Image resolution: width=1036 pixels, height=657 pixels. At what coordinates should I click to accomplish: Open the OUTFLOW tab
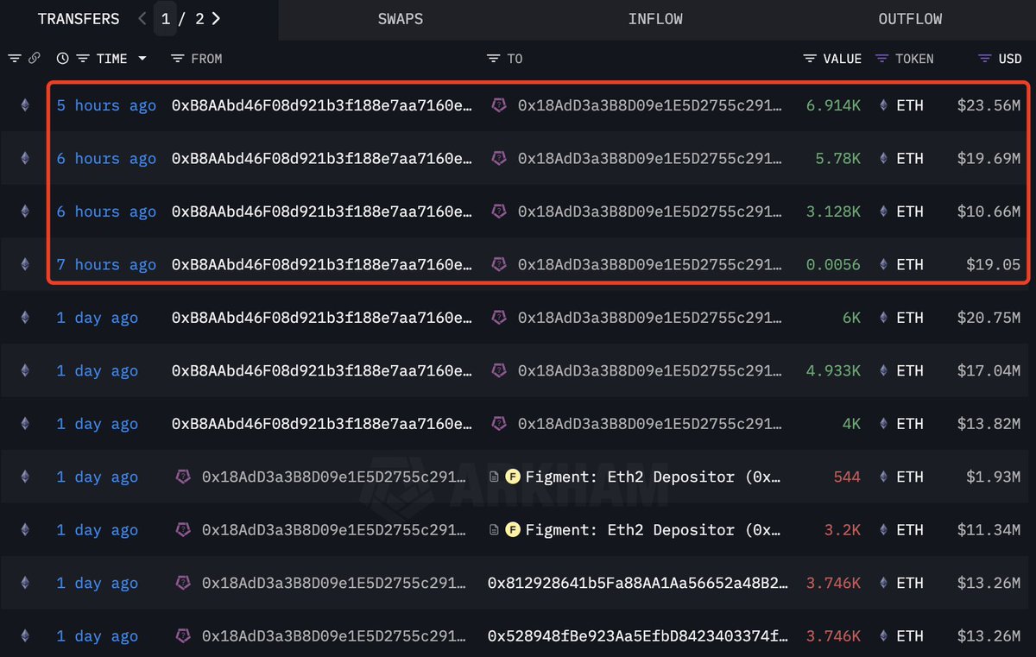(910, 18)
